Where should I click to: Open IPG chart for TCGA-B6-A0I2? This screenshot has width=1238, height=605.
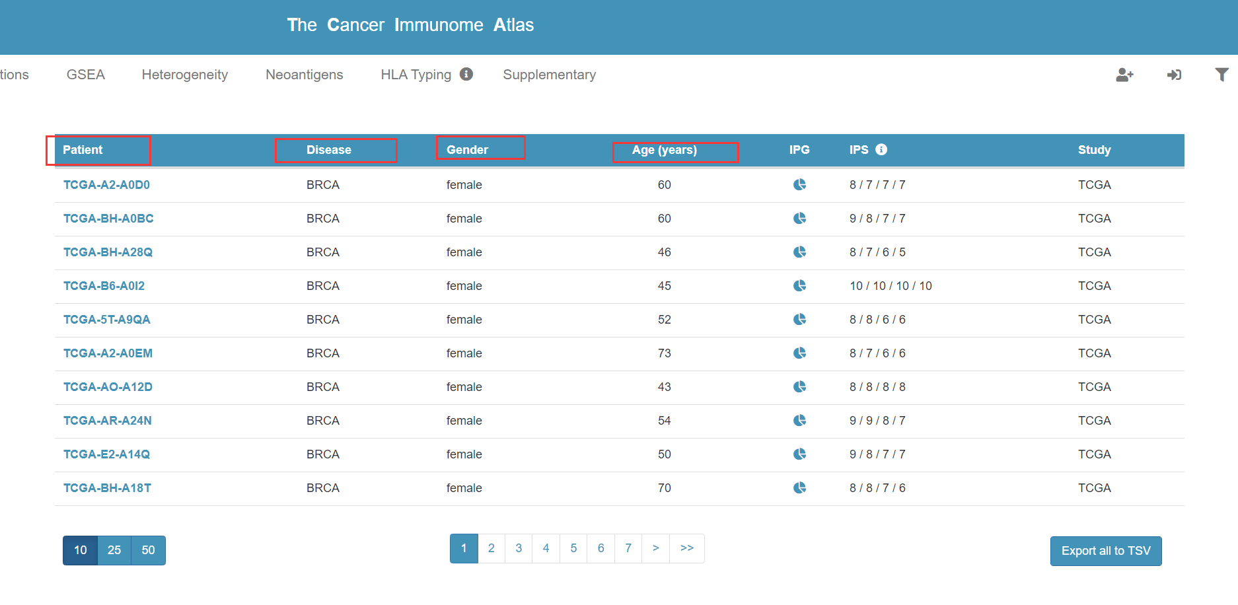click(799, 285)
